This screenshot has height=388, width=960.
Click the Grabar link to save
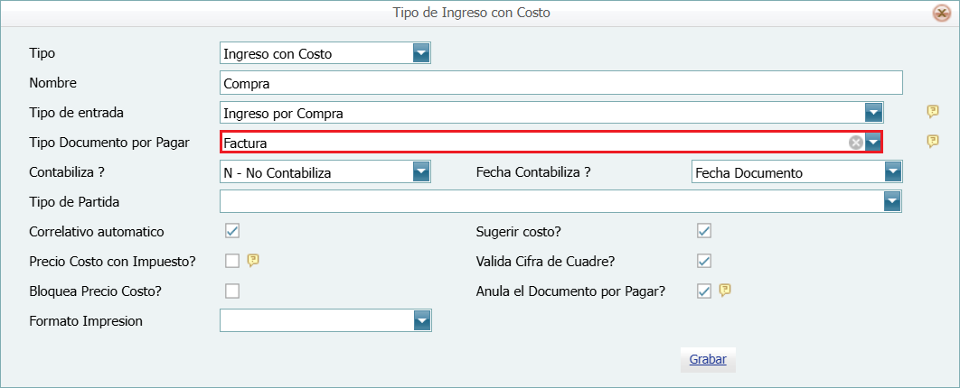(x=708, y=359)
